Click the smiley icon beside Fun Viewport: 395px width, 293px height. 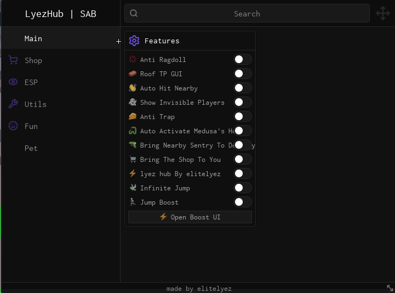pyautogui.click(x=13, y=126)
